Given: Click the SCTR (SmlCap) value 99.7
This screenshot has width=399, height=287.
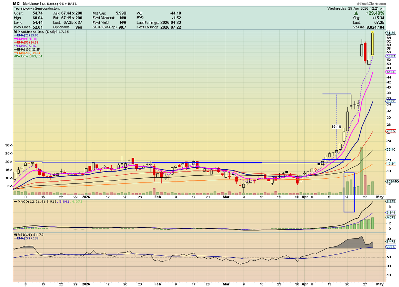Looking at the screenshot, I should (x=122, y=27).
